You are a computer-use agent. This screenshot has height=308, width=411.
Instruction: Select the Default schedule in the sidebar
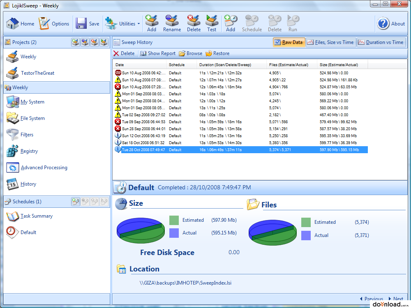(21, 232)
